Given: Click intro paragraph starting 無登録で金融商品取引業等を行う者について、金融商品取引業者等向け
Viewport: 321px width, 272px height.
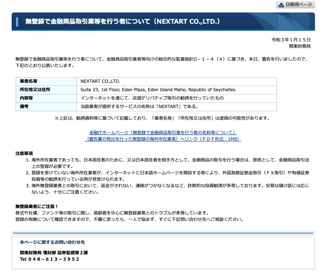Looking at the screenshot, I should point(162,62).
